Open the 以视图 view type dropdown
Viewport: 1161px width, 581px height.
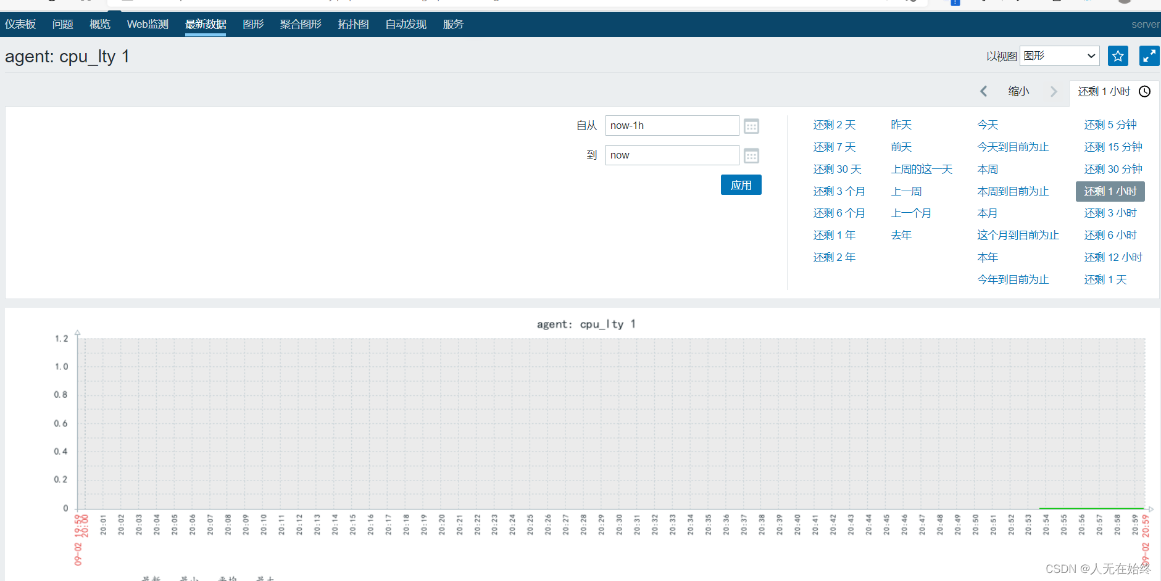(x=1060, y=56)
